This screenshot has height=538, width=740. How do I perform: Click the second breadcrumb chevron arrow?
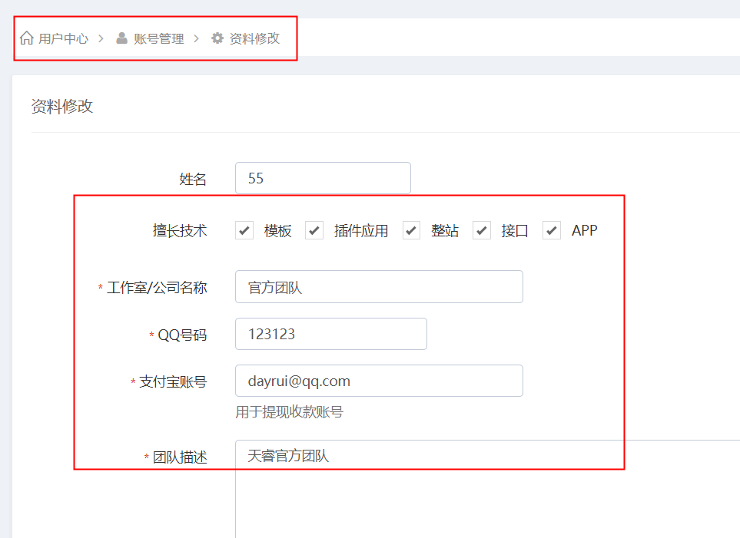[x=196, y=38]
